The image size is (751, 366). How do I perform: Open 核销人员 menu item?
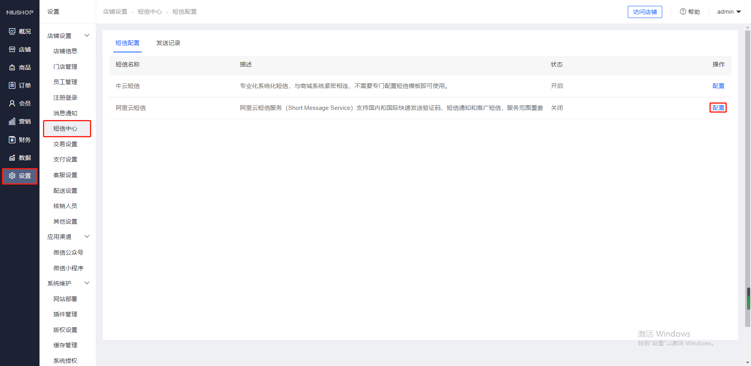click(x=65, y=206)
